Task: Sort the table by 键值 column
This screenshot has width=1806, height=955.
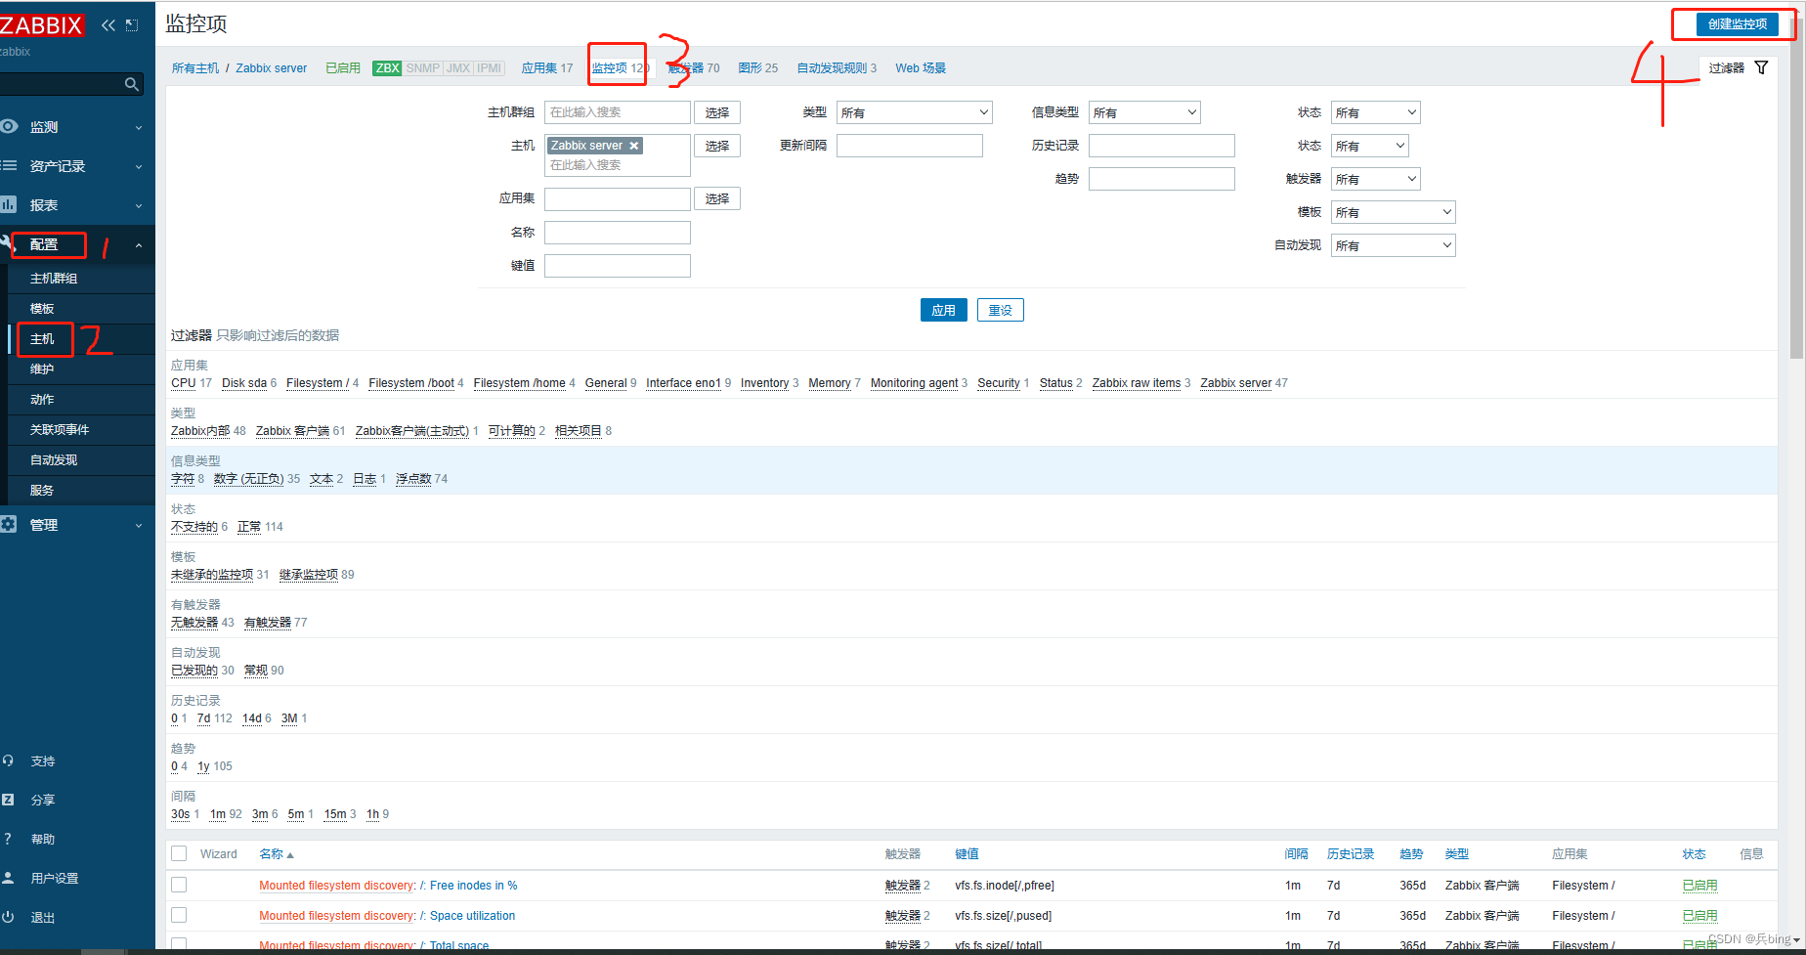Action: point(967,854)
